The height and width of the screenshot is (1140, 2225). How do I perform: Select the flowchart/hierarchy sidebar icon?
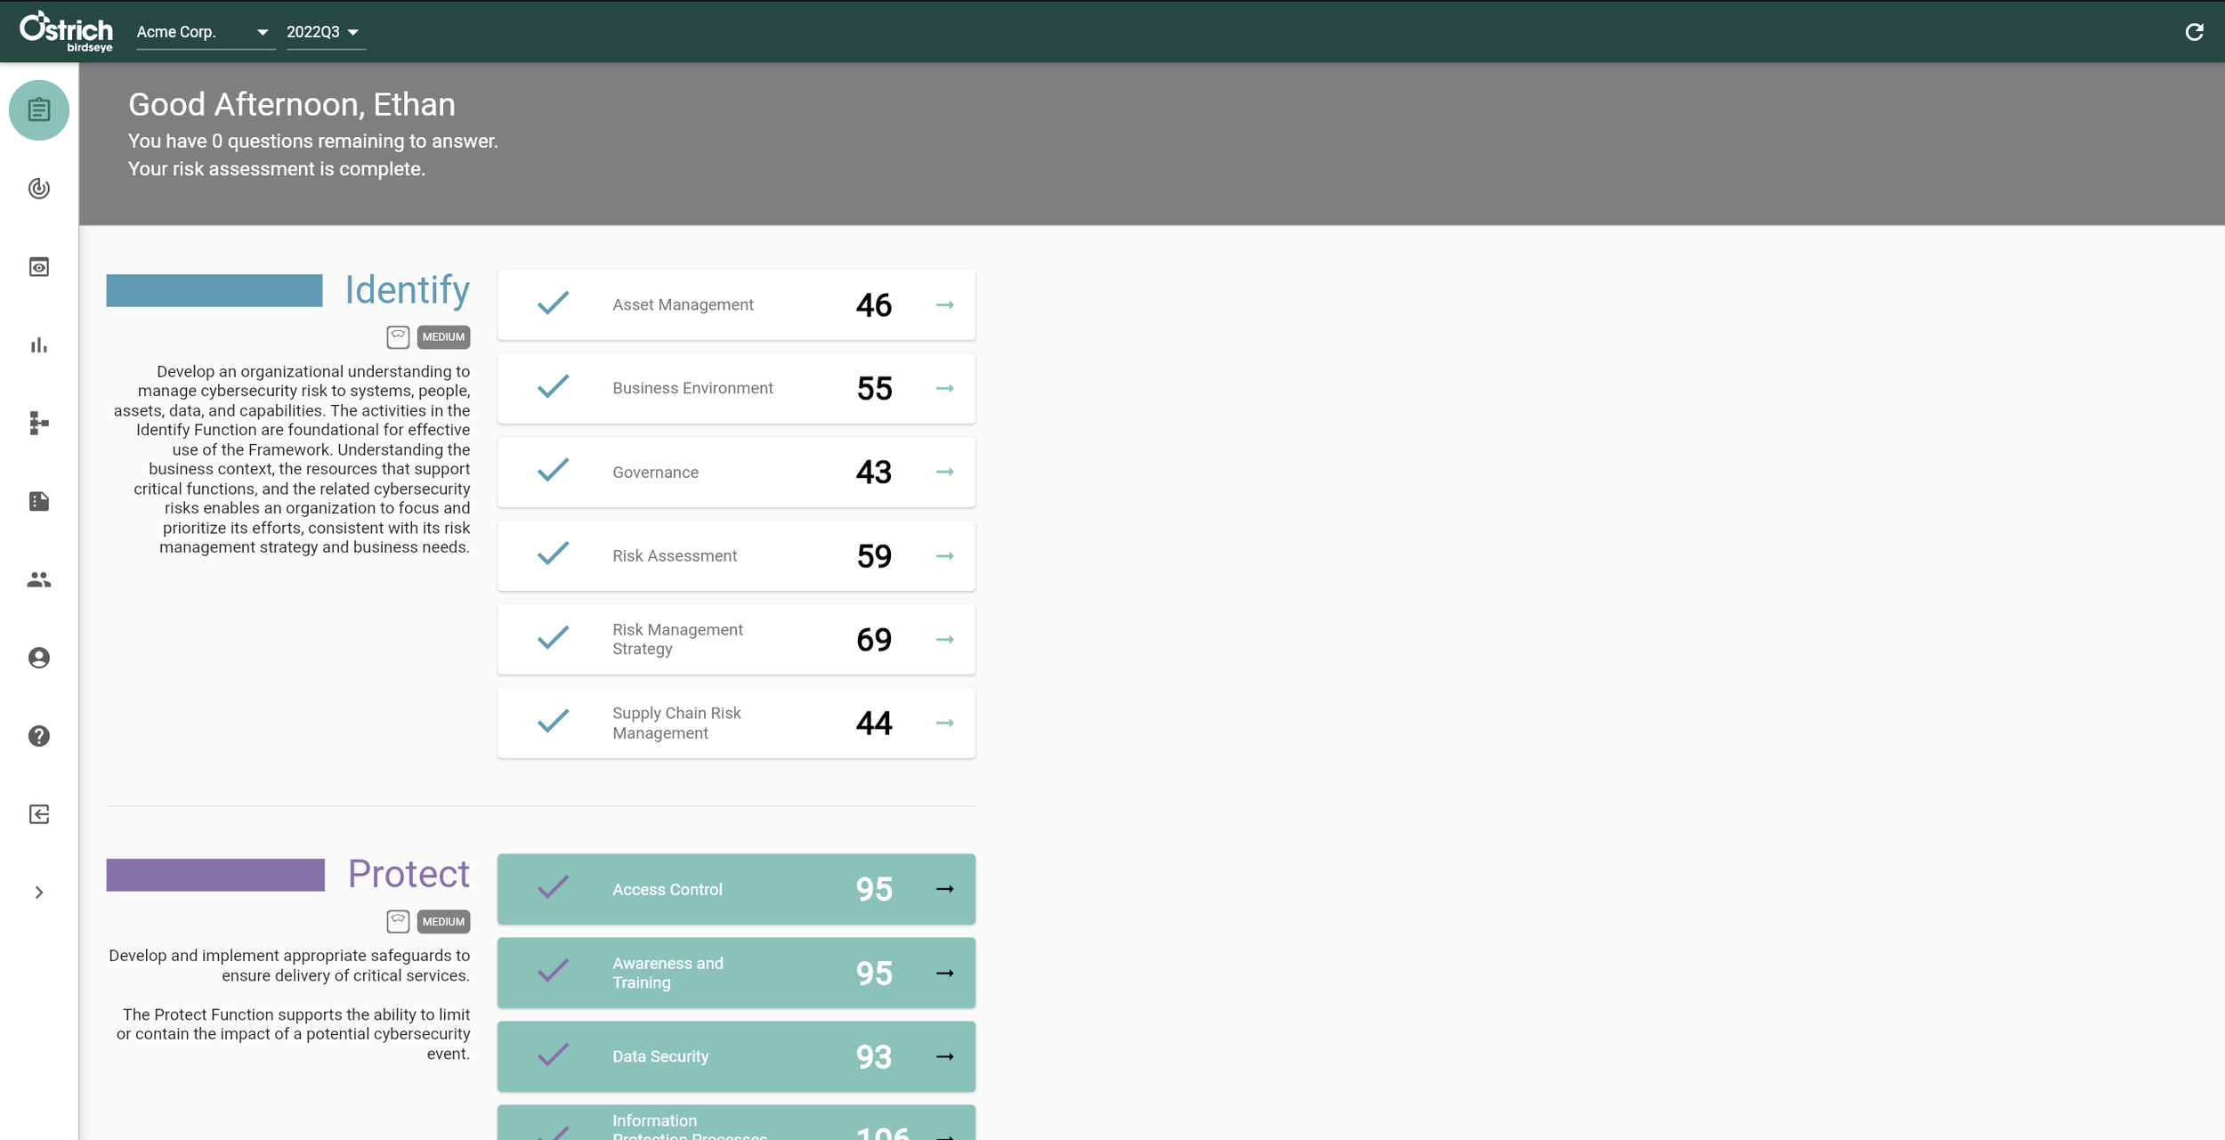click(39, 423)
